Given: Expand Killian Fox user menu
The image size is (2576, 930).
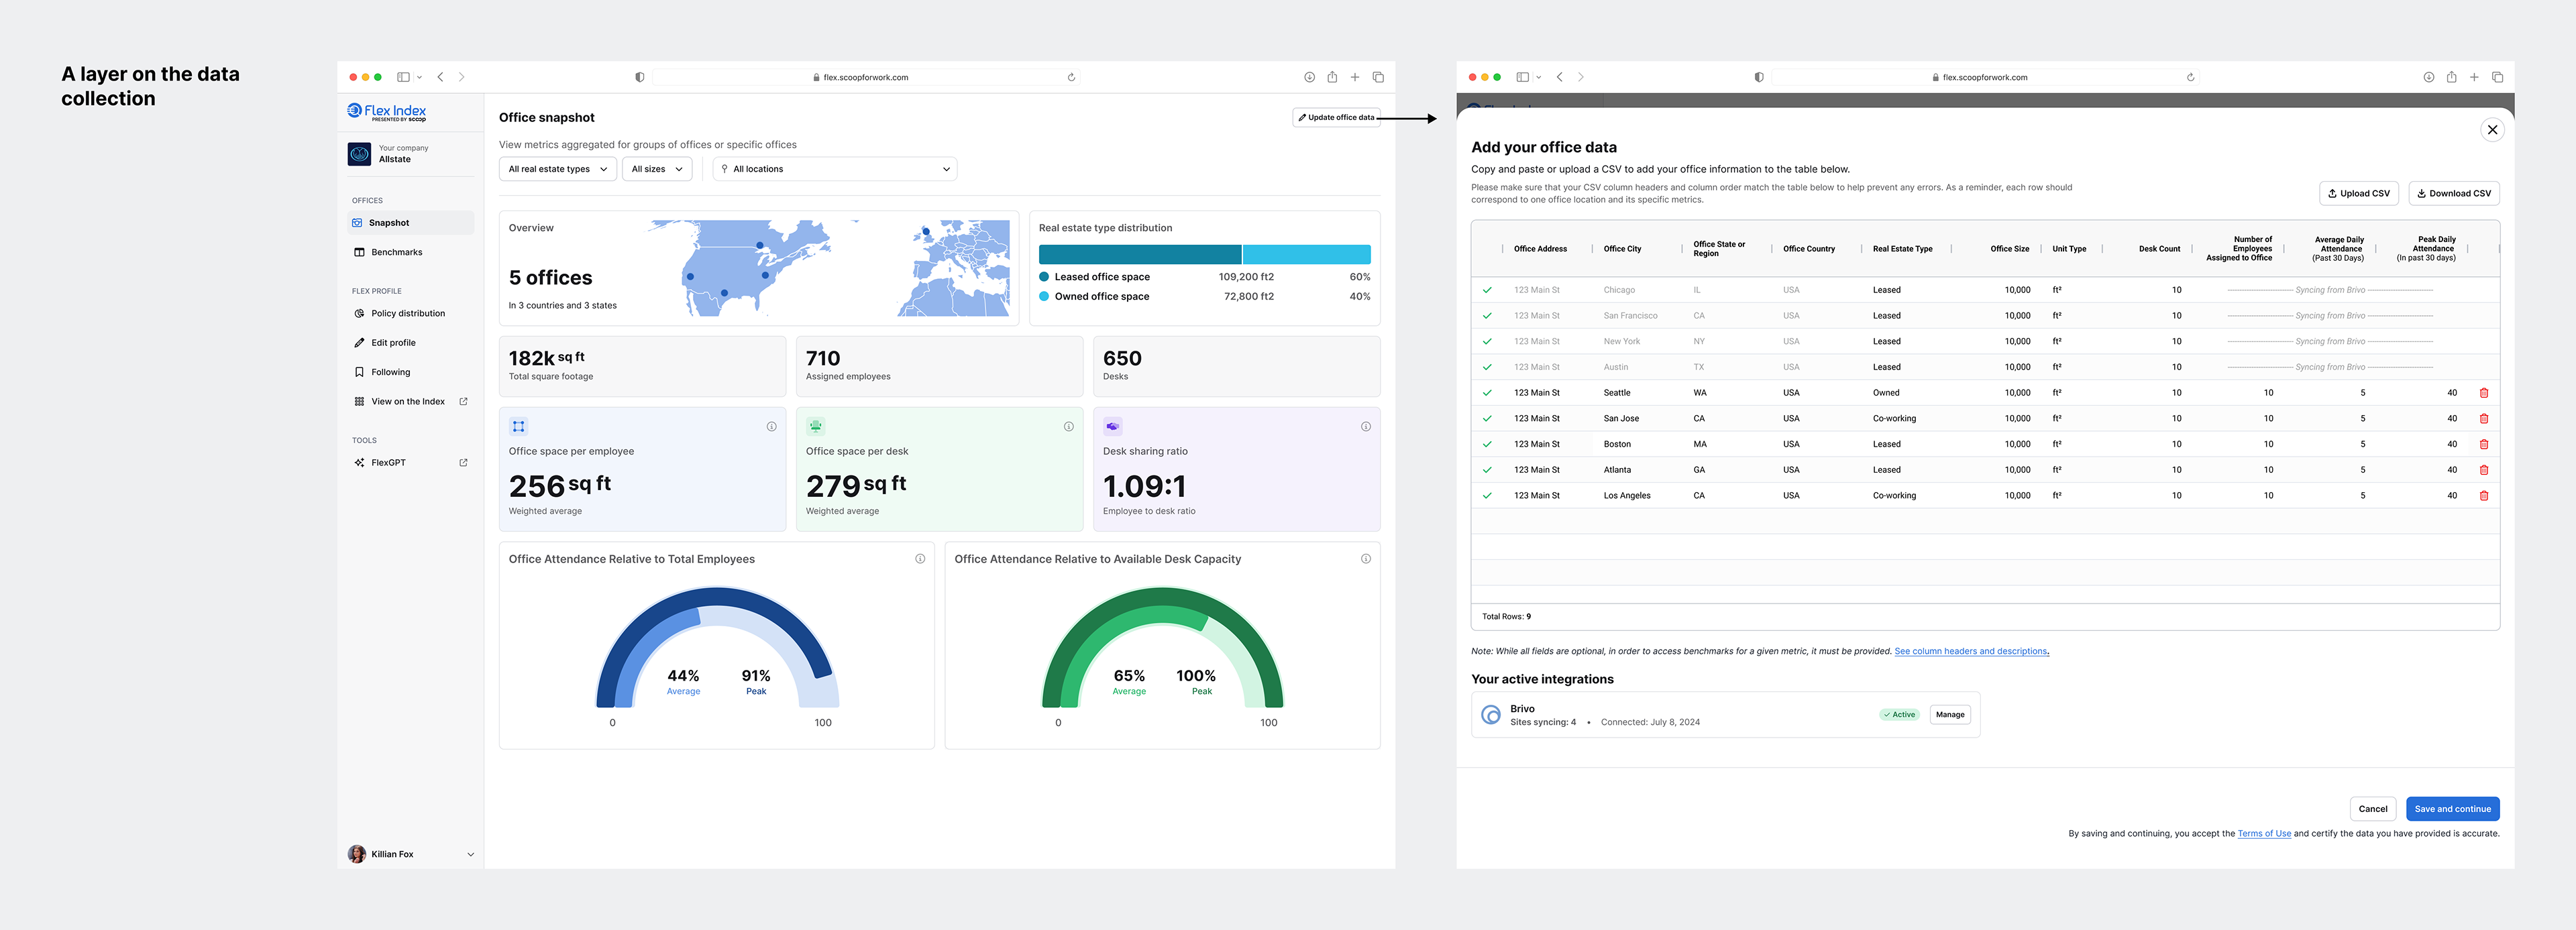Looking at the screenshot, I should (470, 854).
